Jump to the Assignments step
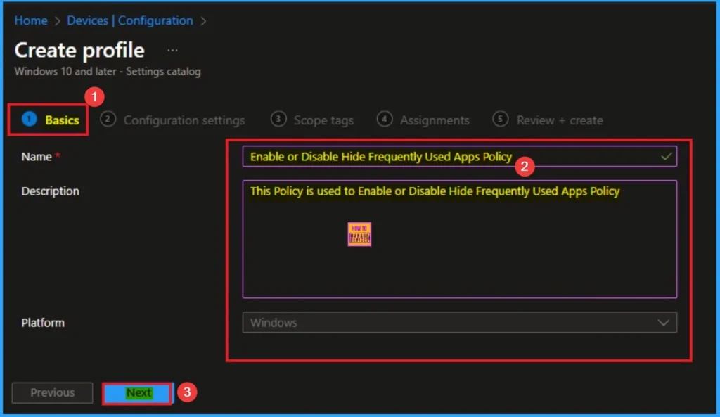This screenshot has width=720, height=417. click(x=423, y=120)
